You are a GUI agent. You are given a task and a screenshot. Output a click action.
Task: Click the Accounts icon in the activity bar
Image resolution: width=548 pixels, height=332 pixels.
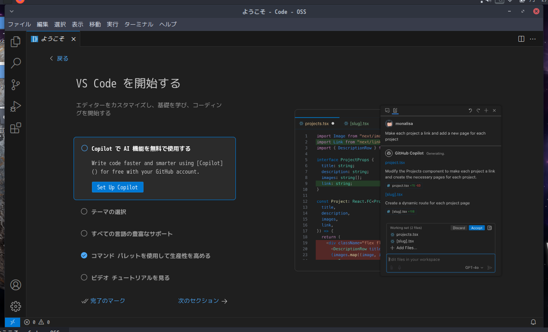(15, 284)
